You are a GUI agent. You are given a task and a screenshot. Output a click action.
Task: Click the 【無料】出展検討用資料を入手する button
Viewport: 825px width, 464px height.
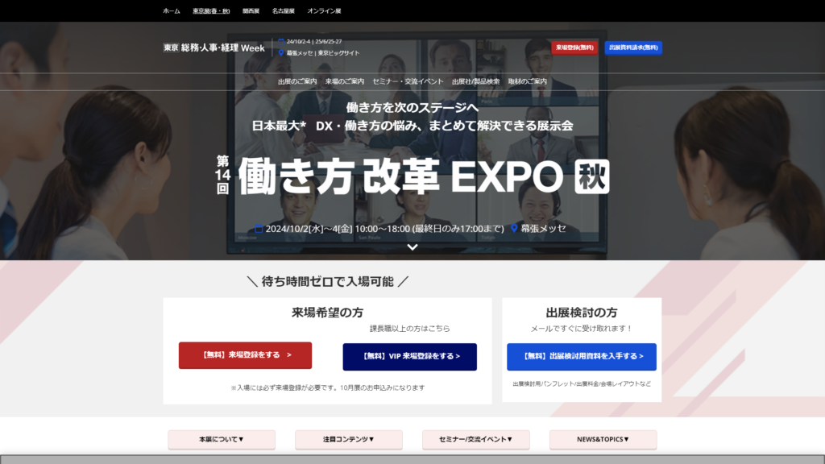(x=582, y=357)
